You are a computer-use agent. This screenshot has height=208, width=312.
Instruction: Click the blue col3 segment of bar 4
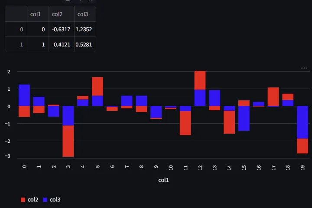83,103
